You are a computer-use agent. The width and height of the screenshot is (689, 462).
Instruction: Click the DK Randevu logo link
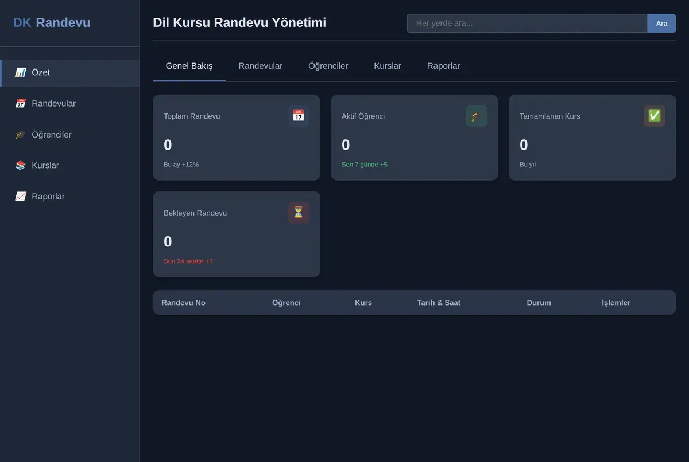[x=52, y=23]
